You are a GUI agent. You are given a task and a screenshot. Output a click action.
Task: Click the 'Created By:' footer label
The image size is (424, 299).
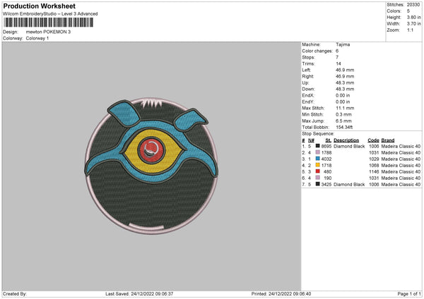click(x=15, y=293)
